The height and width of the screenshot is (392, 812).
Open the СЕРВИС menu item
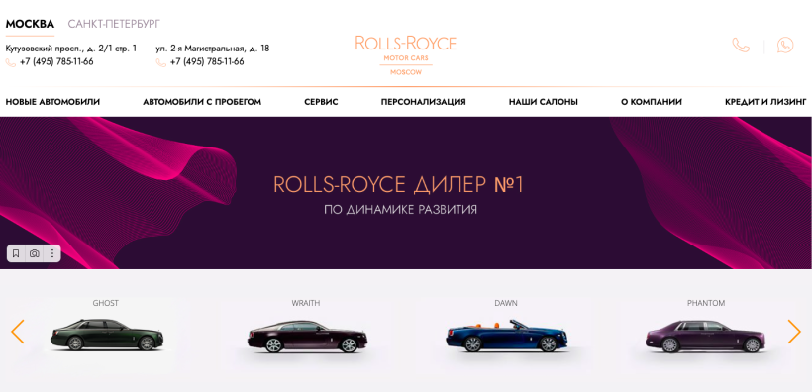tap(321, 102)
